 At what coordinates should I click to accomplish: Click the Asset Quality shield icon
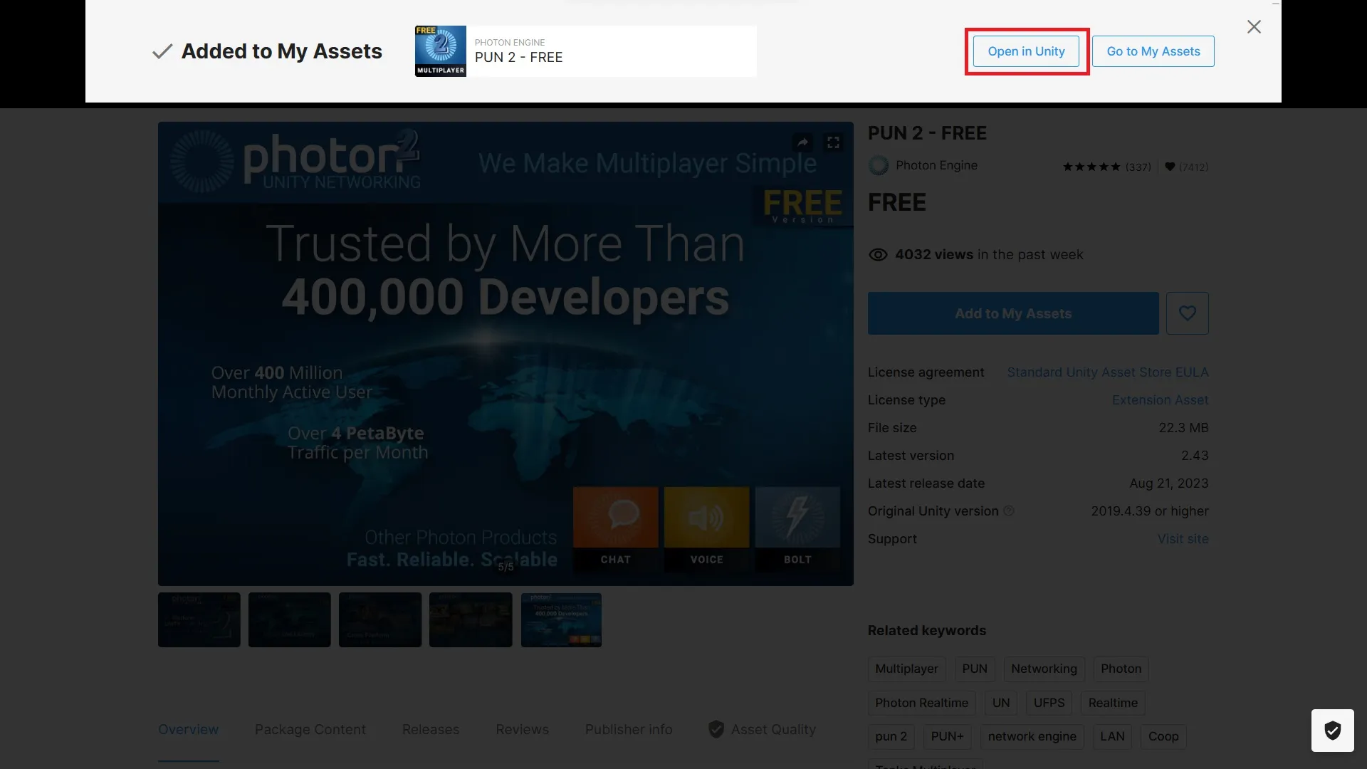click(716, 729)
